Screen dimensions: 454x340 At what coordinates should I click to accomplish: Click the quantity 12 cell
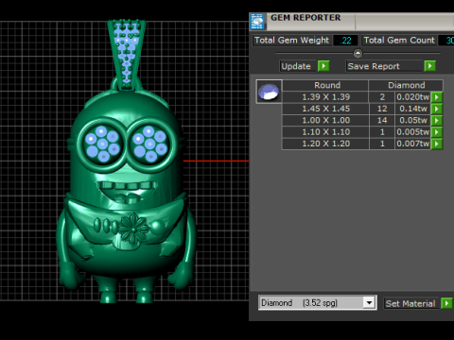tap(382, 109)
